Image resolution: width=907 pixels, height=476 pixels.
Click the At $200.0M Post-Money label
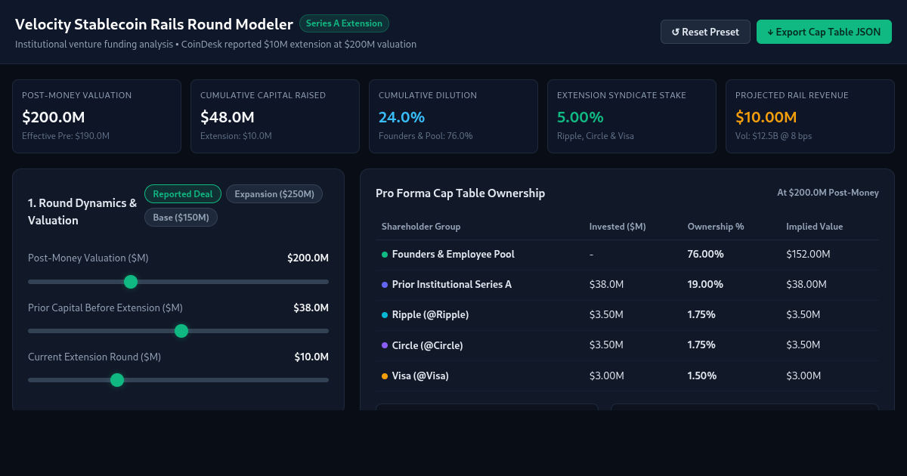click(828, 193)
